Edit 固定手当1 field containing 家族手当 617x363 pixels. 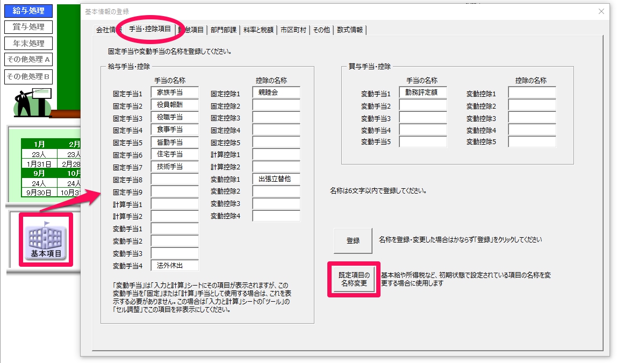(x=175, y=92)
